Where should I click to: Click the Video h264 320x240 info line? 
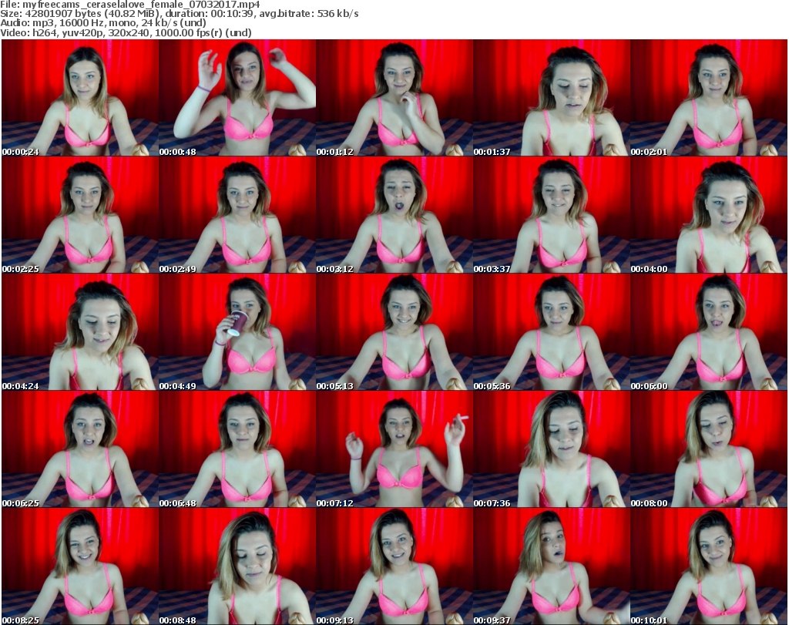pos(126,32)
